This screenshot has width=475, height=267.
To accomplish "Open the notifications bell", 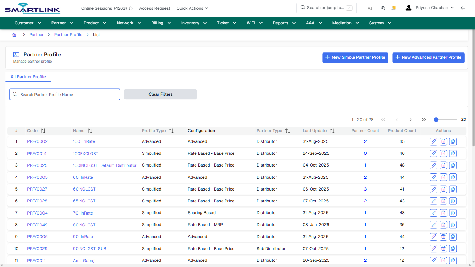I will tap(393, 8).
